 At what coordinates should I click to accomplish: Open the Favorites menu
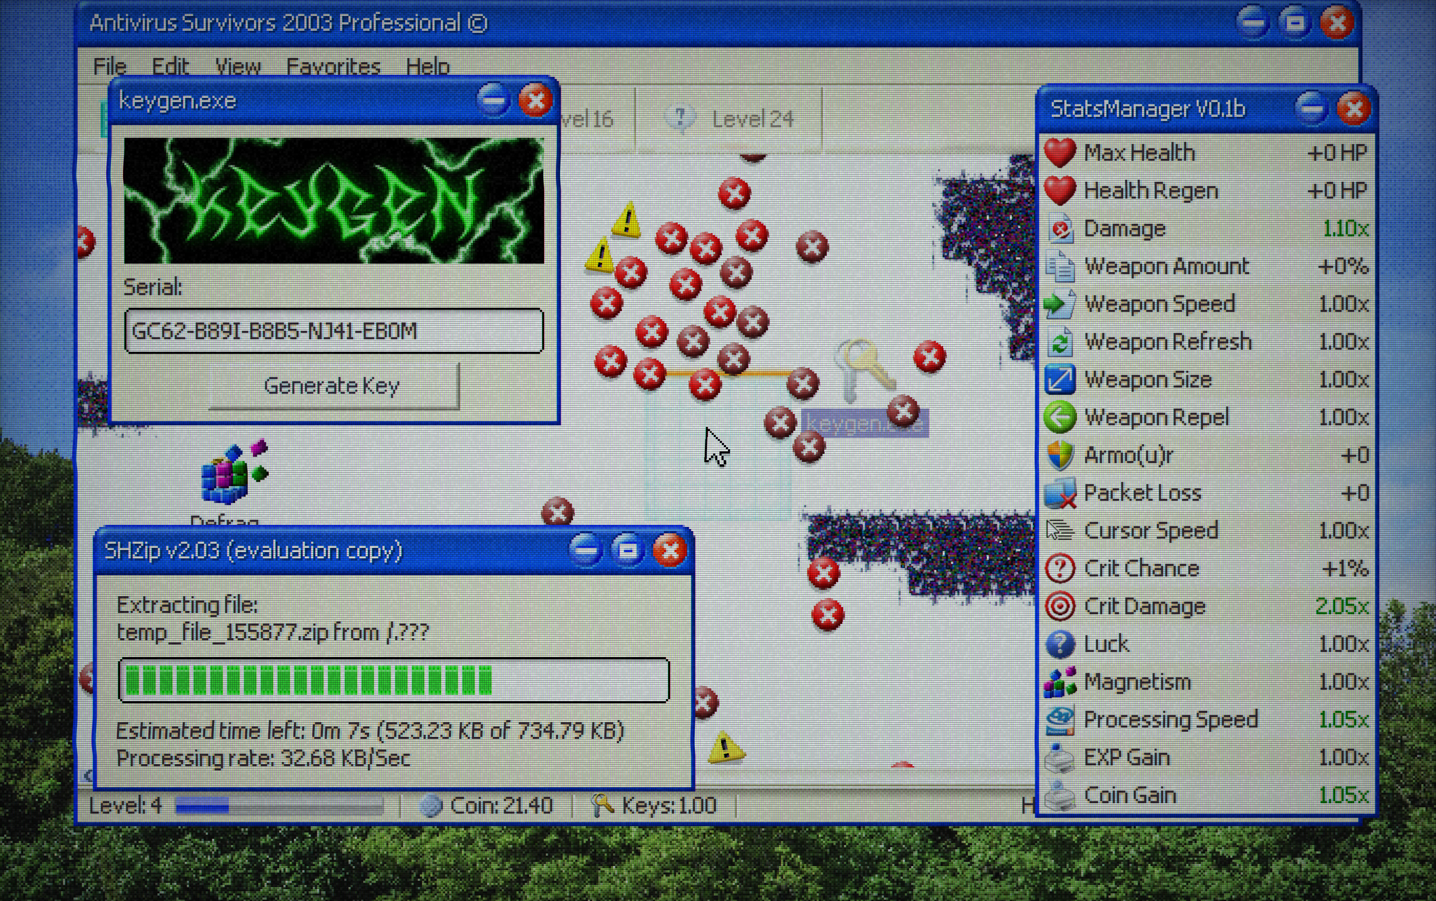[x=333, y=66]
